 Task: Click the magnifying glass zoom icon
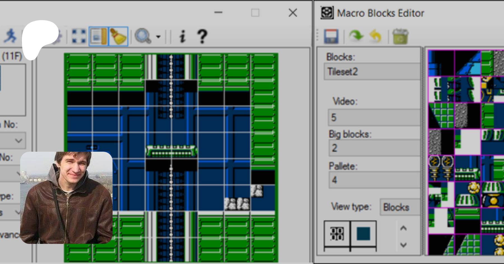pos(143,36)
